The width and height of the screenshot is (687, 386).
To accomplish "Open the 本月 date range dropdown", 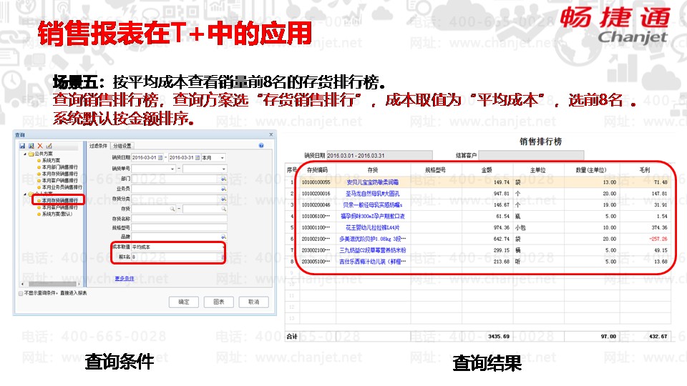I will (223, 157).
